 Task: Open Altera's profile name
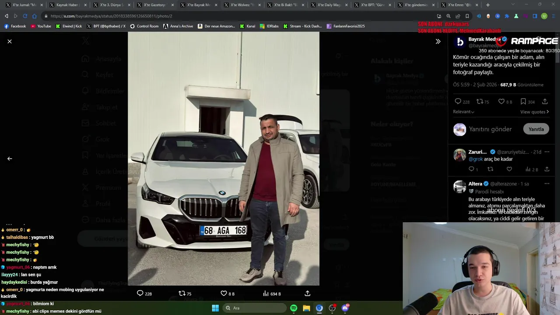click(x=475, y=184)
